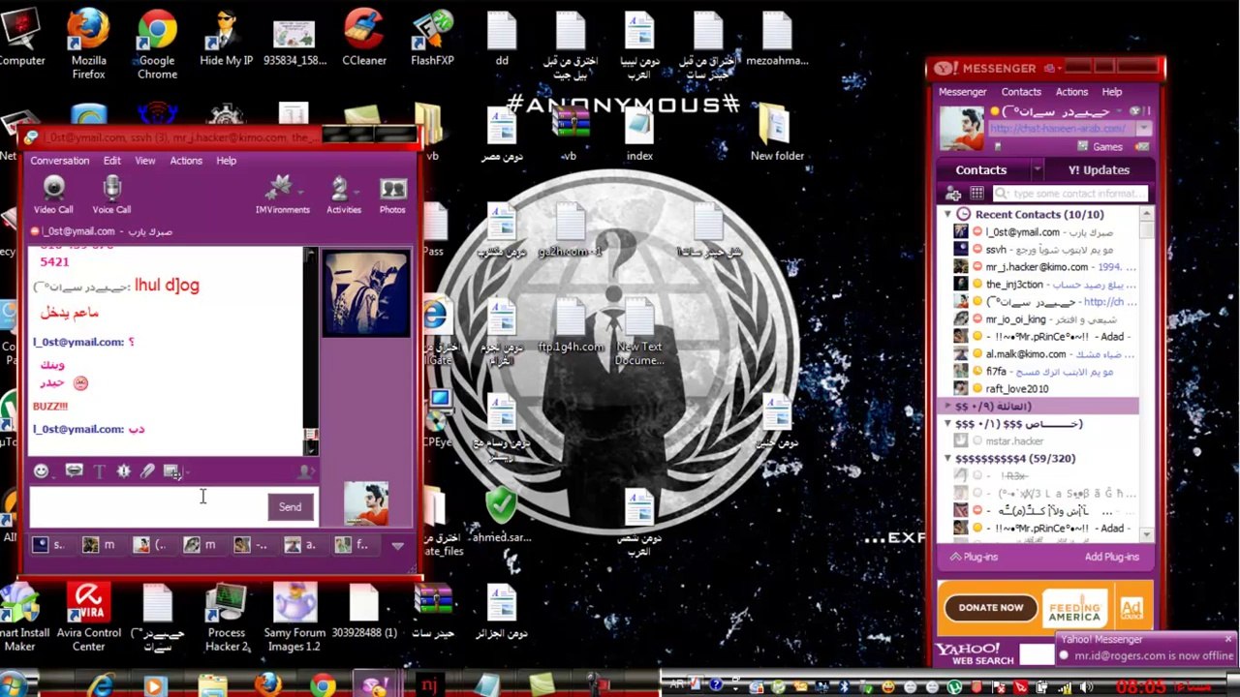This screenshot has height=697, width=1240.
Task: Open Contacts menu in Messenger menu bar
Action: (x=1021, y=92)
